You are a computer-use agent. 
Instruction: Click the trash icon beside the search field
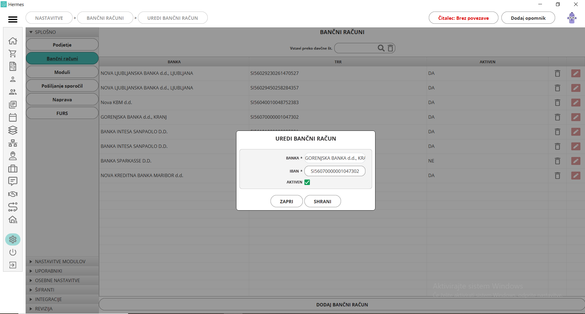click(x=390, y=48)
